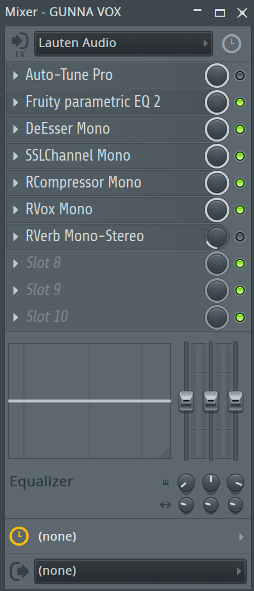Screen dimensions: 254x591
Task: Open the Lauten Audio input dropdown
Action: pos(124,44)
